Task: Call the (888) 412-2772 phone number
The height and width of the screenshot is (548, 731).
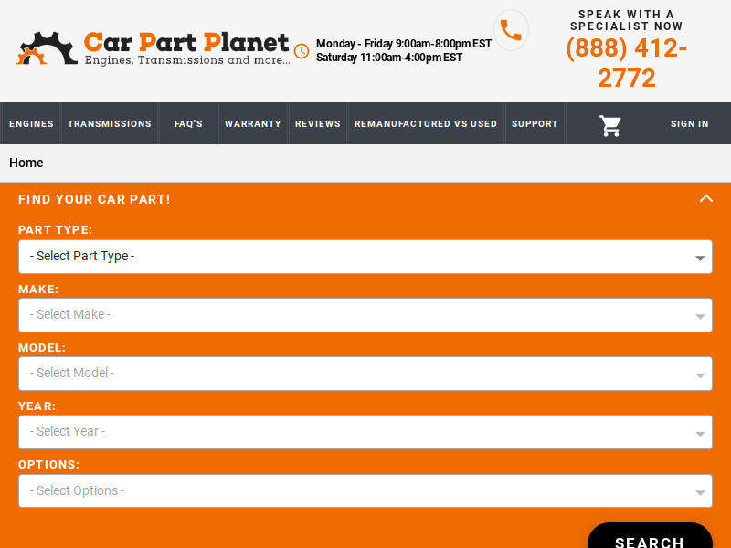Action: [626, 62]
